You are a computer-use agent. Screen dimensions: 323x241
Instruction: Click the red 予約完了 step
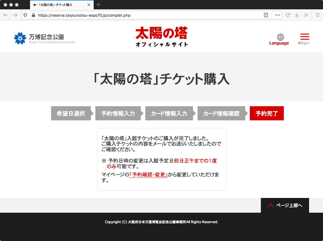(x=267, y=113)
